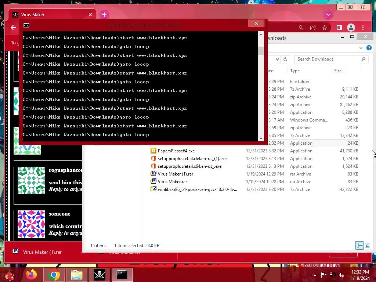Open the network tray icon

click(333, 275)
